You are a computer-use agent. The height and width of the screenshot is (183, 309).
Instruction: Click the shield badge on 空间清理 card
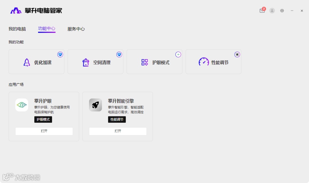(119, 54)
